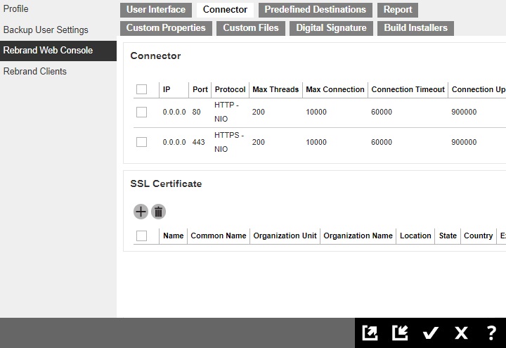Viewport: 506px width, 348px height.
Task: Click the add SSL certificate plus icon
Action: pyautogui.click(x=141, y=212)
